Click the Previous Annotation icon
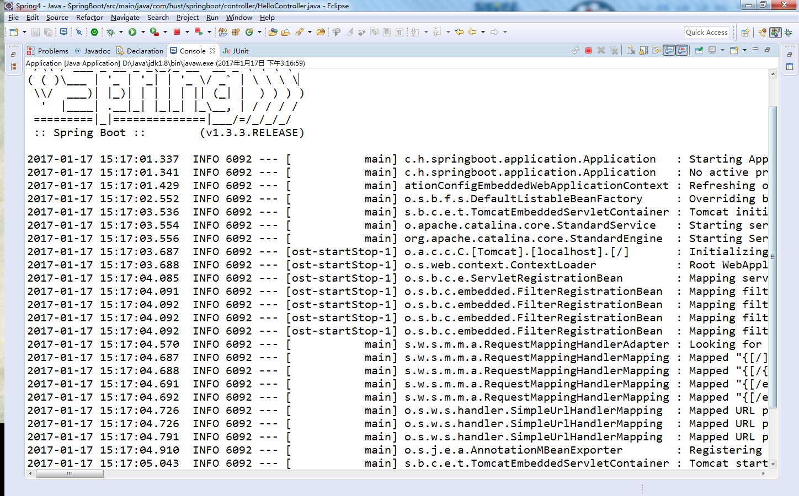 pyautogui.click(x=436, y=32)
